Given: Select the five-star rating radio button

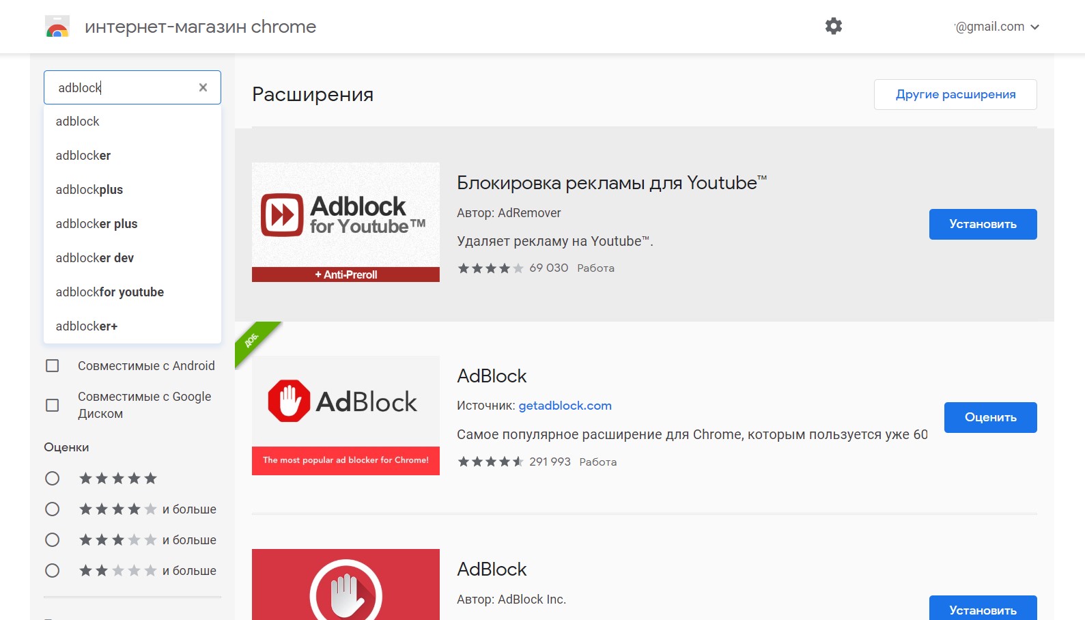Looking at the screenshot, I should pyautogui.click(x=52, y=478).
